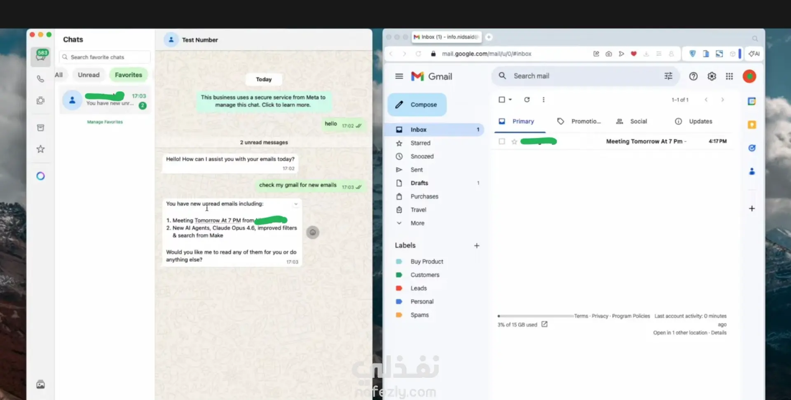Click the blue shield extension icon
This screenshot has height=400, width=791.
pos(693,54)
